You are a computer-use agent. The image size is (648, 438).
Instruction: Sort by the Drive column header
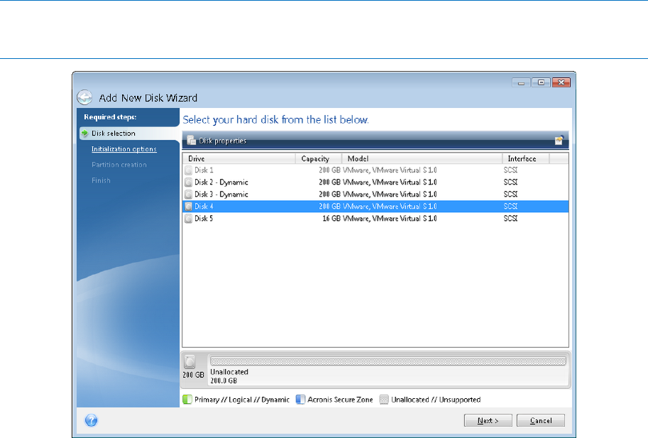[239, 159]
